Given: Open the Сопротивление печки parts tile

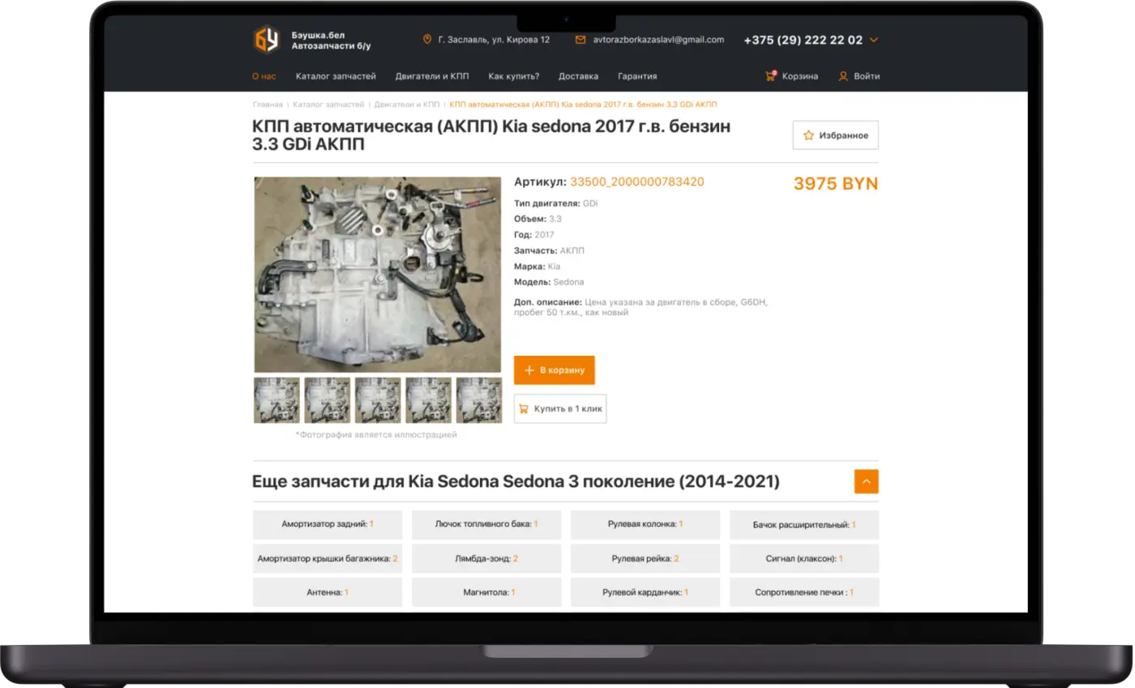Looking at the screenshot, I should point(804,593).
